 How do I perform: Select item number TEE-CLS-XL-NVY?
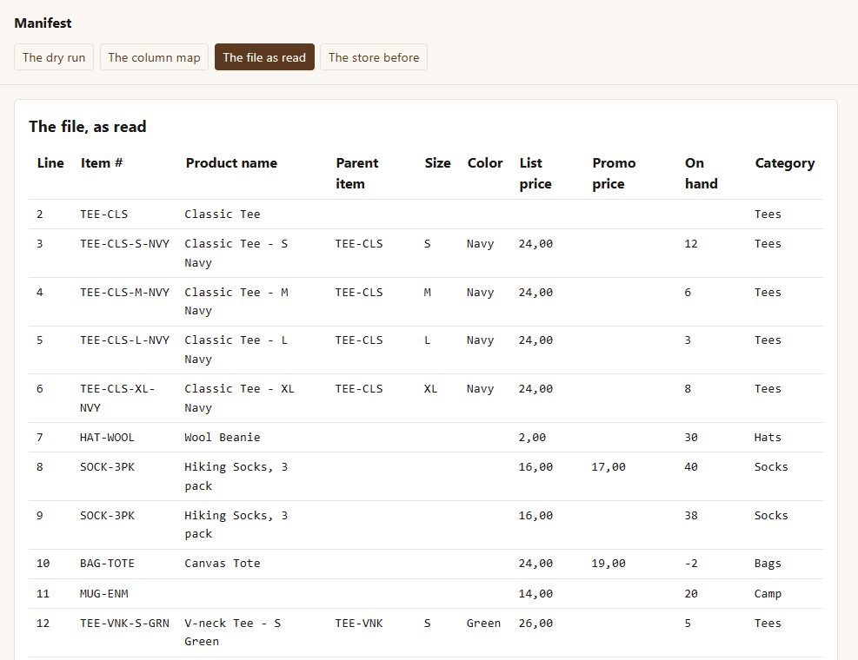[x=117, y=398]
